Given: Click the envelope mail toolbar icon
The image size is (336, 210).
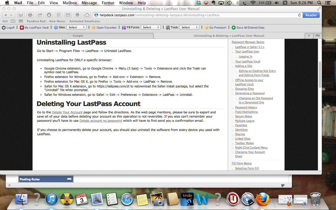Looking at the screenshot, I should (x=68, y=15).
